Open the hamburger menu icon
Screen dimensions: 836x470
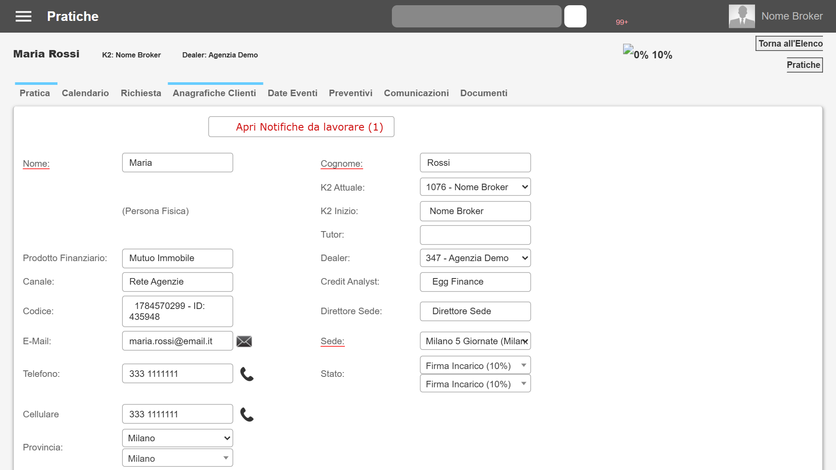[24, 17]
